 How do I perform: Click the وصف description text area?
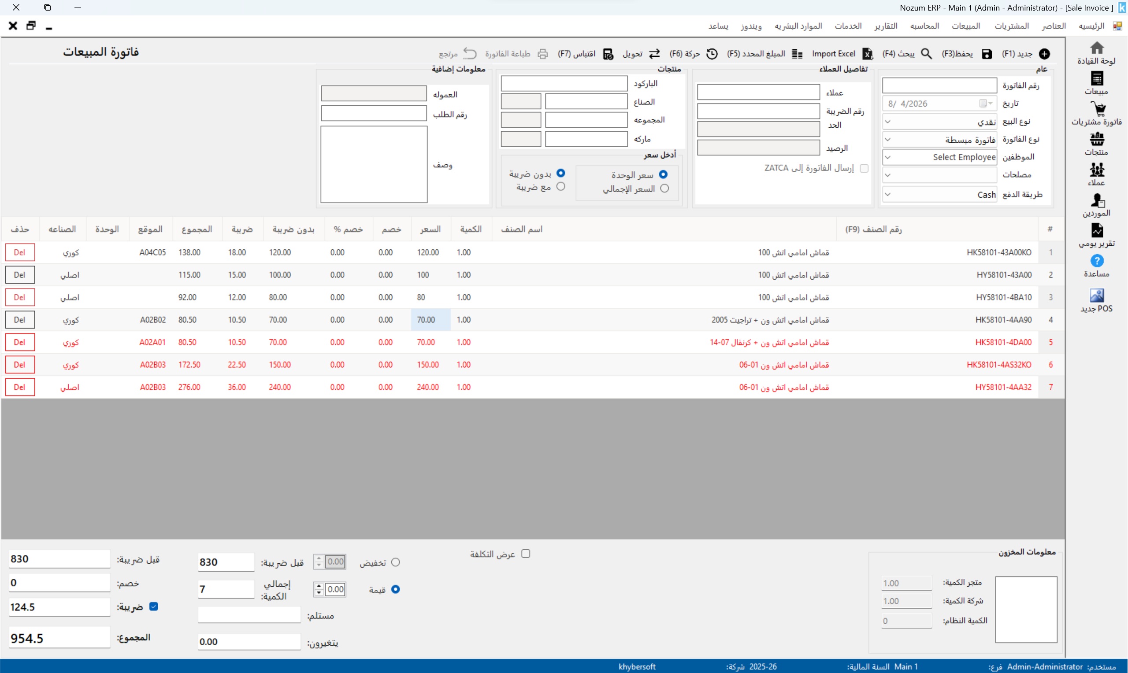(374, 165)
